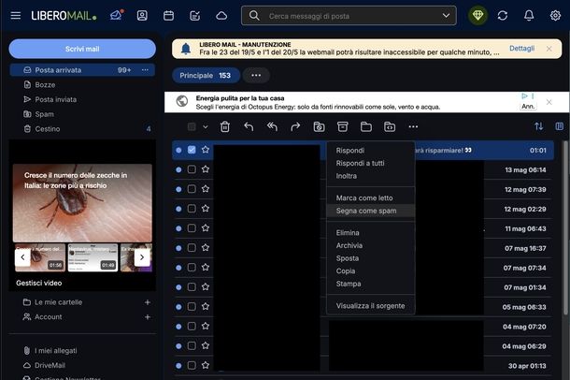570x380 pixels.
Task: Open the select-all dropdown chevron
Action: point(206,127)
